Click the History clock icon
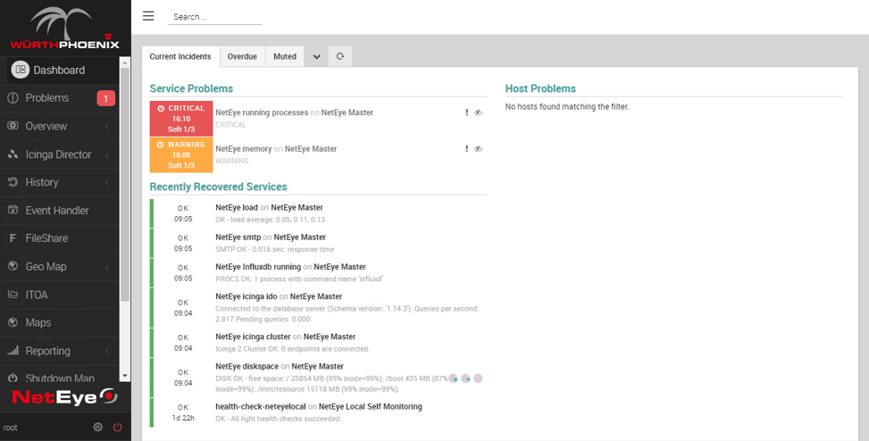This screenshot has width=869, height=441. pos(13,182)
